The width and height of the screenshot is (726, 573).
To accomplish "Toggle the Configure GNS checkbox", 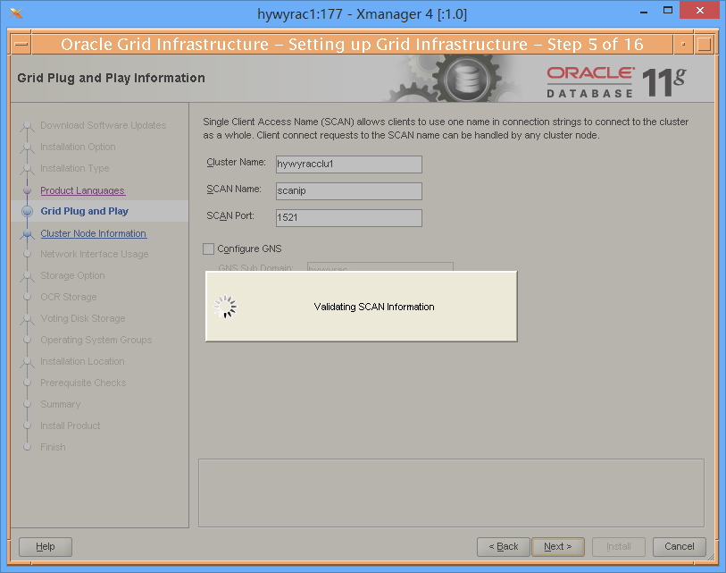I will tap(208, 249).
